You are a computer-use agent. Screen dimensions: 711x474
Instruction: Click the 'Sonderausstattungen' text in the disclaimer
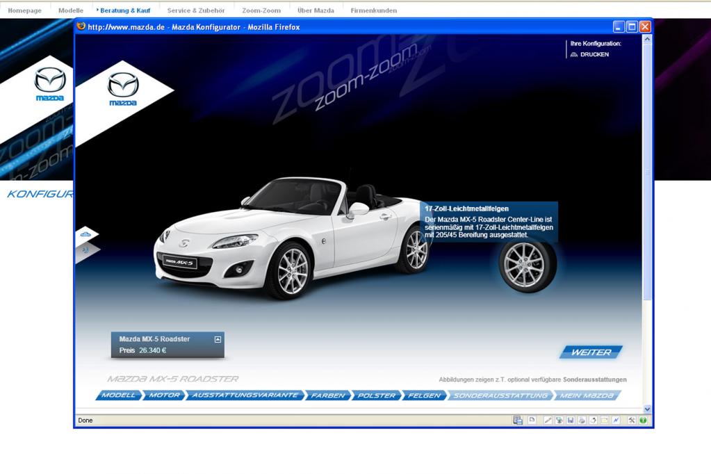(x=595, y=379)
